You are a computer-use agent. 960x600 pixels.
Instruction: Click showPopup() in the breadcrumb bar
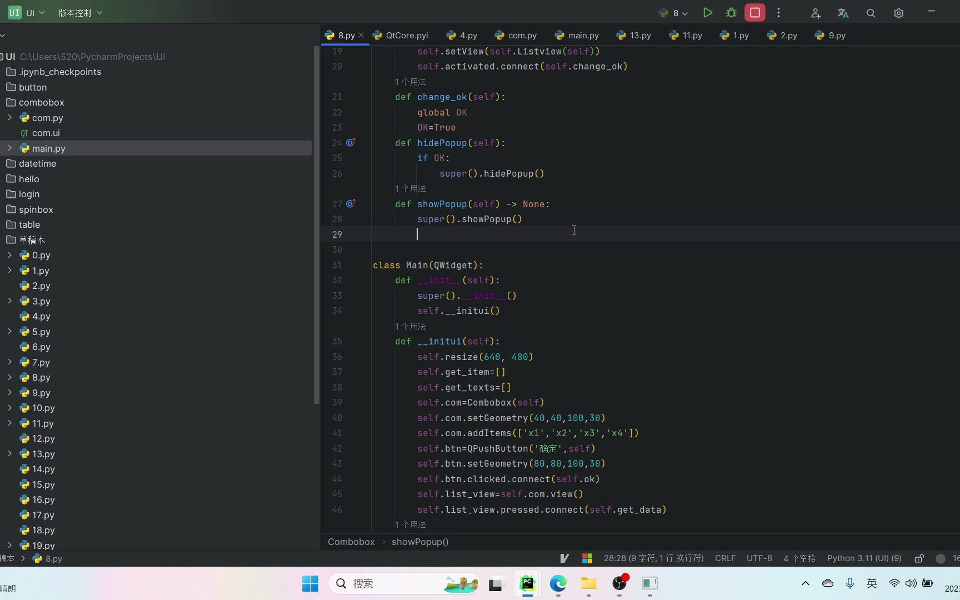[420, 542]
